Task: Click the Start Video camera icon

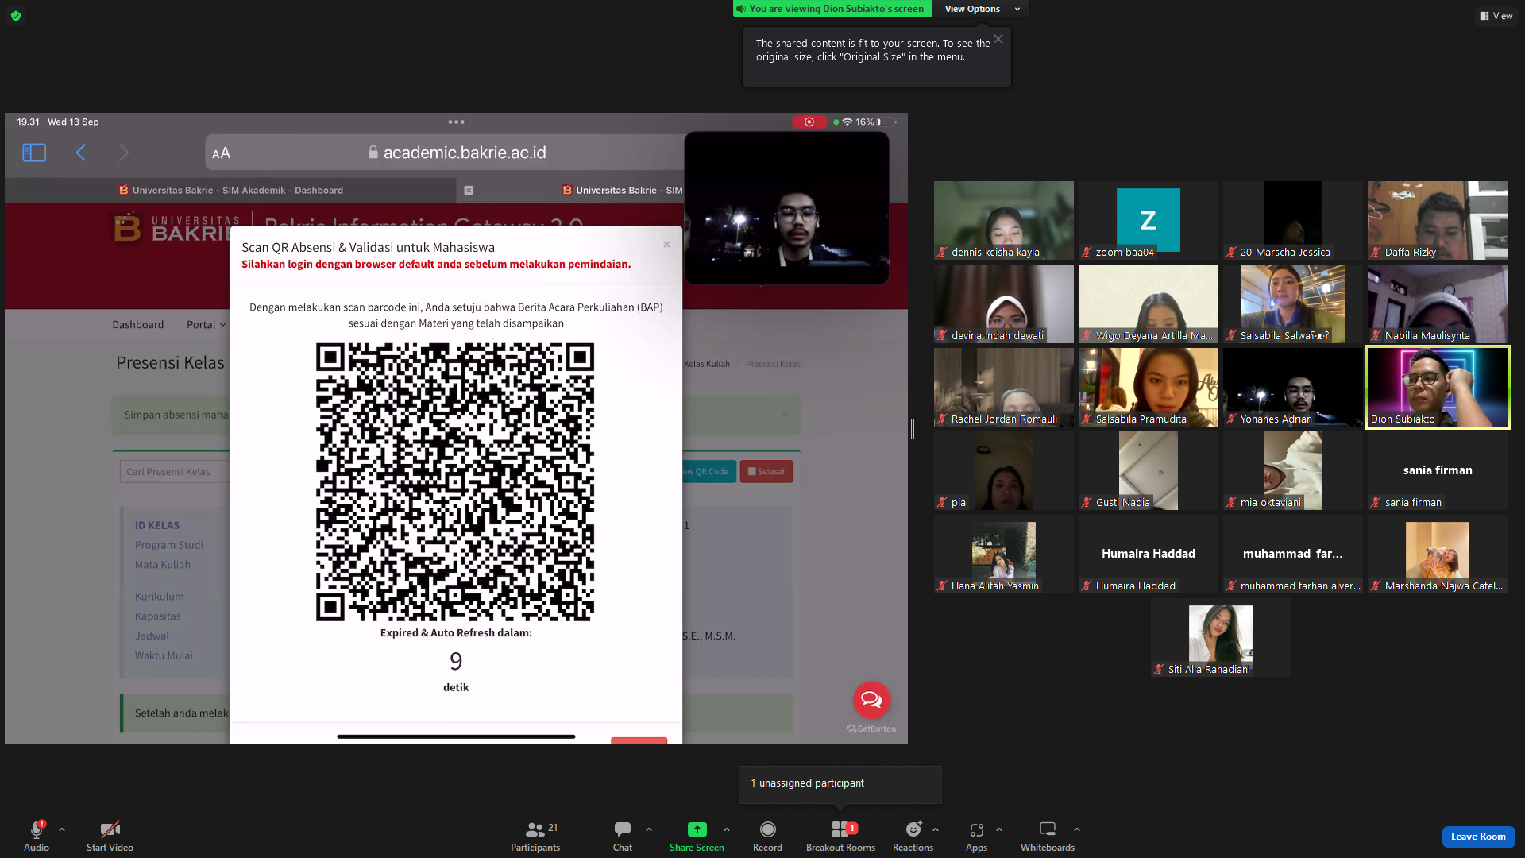Action: (110, 829)
